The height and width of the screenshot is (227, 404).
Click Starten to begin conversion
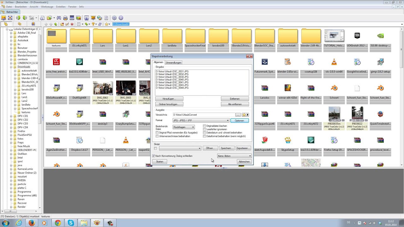click(x=160, y=161)
